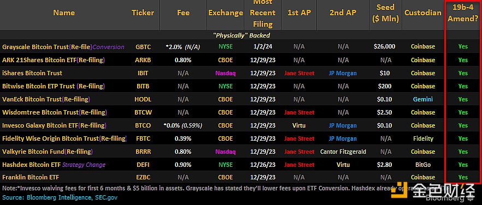Click the Most Recent Filing header
Image resolution: width=482 pixels, height=205 pixels.
(262, 13)
